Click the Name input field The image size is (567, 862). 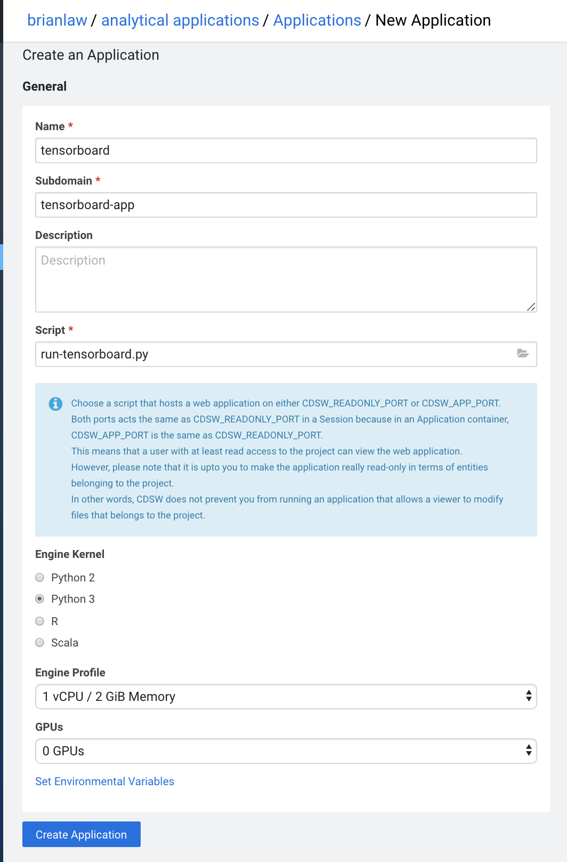[x=286, y=150]
